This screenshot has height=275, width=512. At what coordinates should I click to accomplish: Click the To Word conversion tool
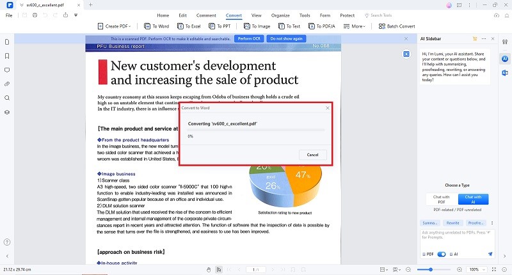pyautogui.click(x=157, y=26)
